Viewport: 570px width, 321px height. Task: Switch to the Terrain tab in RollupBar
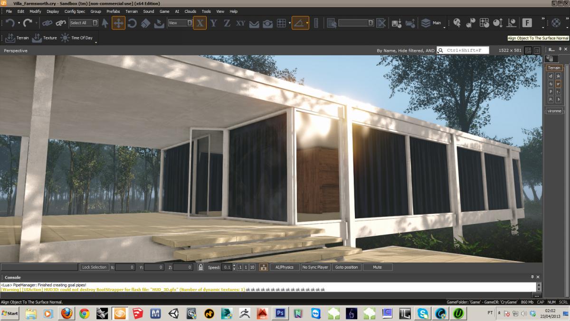click(x=553, y=68)
